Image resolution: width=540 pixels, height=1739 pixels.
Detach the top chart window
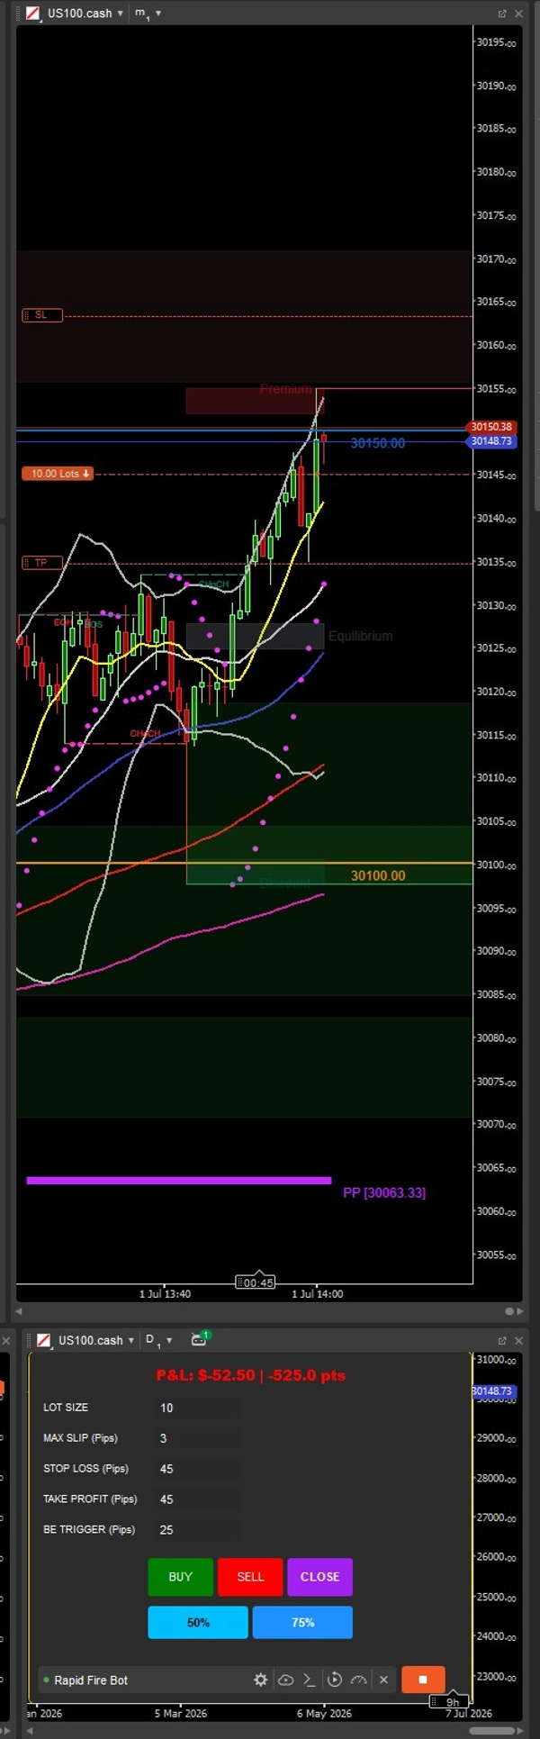tap(502, 14)
